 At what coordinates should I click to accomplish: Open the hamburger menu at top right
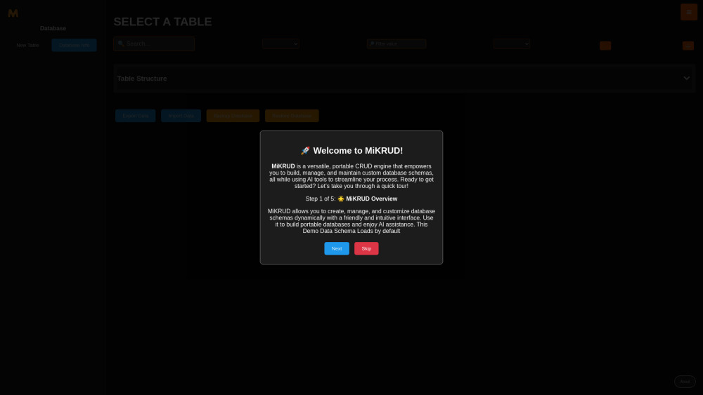[x=689, y=12]
